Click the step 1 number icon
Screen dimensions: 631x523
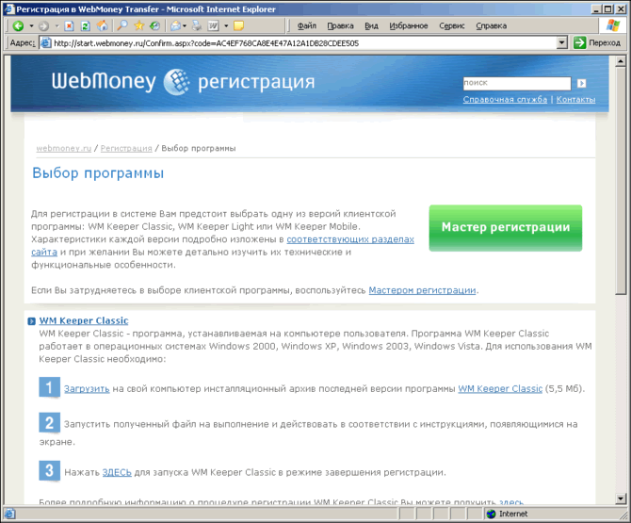[x=50, y=387]
